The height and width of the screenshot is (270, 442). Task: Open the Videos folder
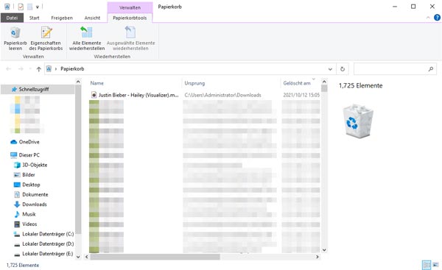[x=29, y=224]
